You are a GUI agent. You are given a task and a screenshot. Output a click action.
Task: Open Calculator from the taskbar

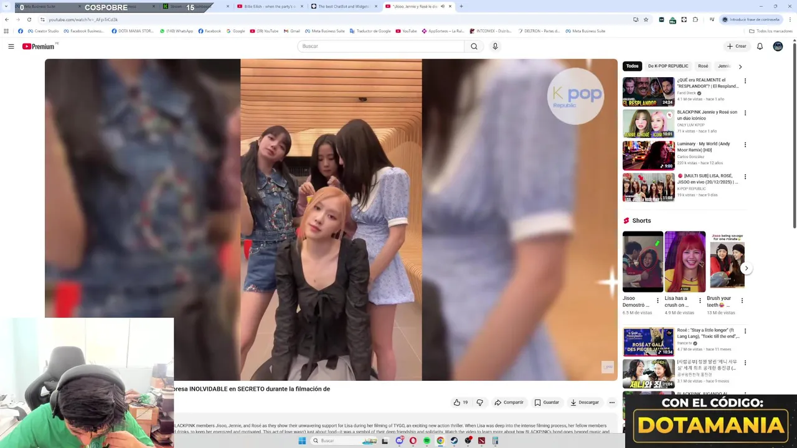[495, 441]
